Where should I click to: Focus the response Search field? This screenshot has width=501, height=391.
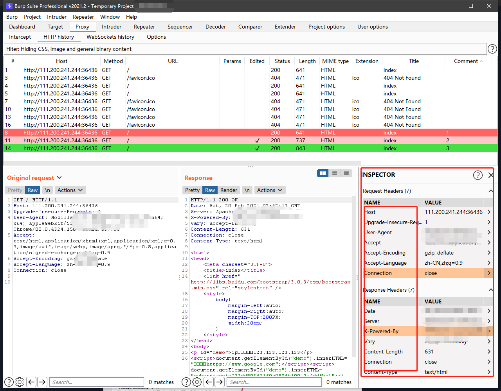click(274, 382)
